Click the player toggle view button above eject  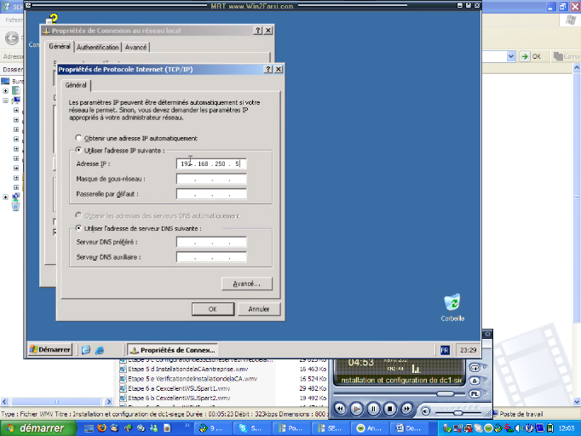[x=475, y=368]
